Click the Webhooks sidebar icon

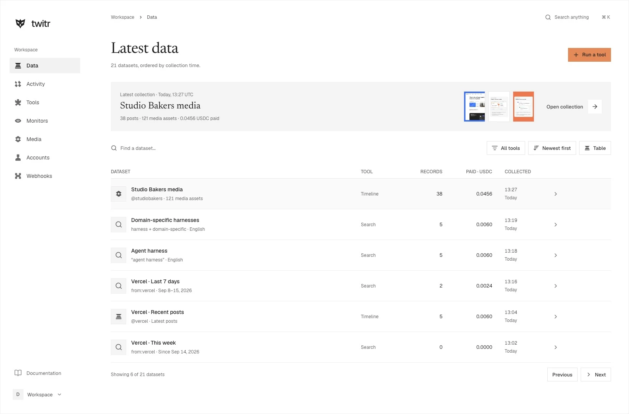point(18,176)
